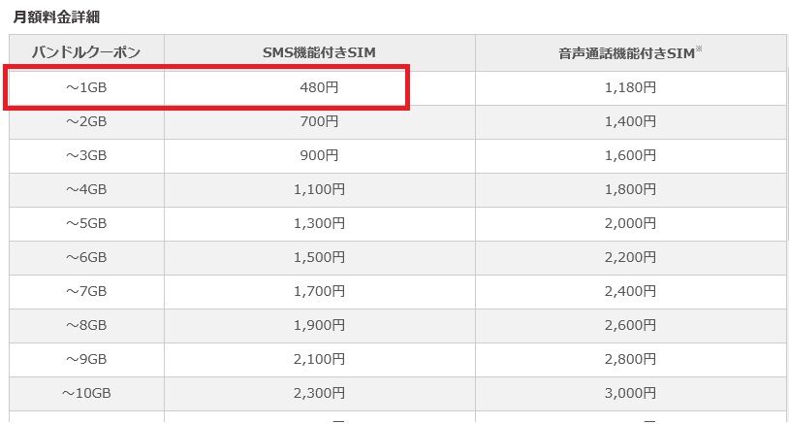Click the 1,180円 voice SIM price
This screenshot has height=424, width=789.
coord(630,87)
